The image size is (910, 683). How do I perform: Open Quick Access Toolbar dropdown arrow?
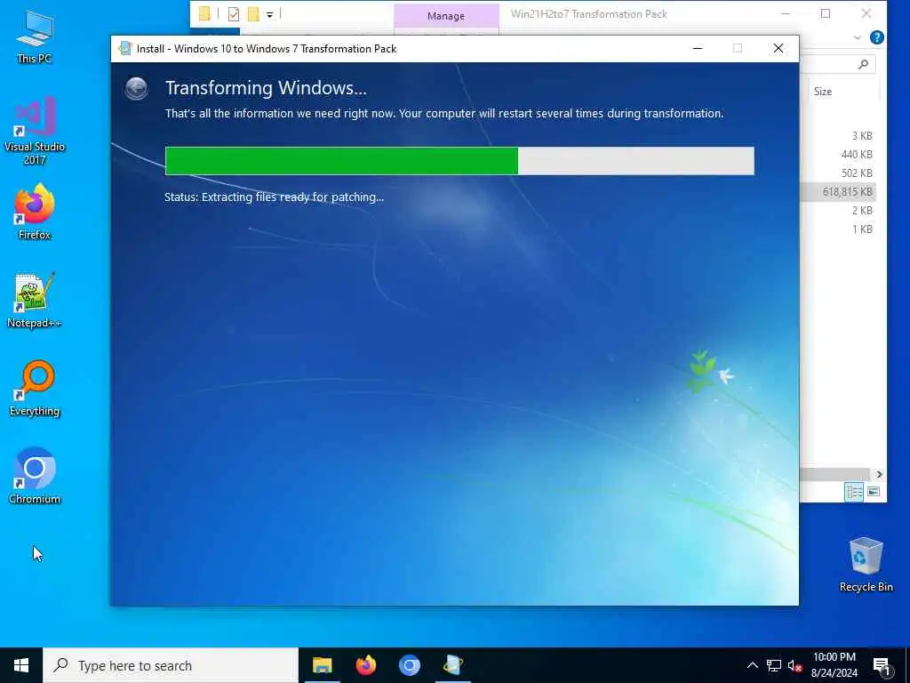[270, 14]
